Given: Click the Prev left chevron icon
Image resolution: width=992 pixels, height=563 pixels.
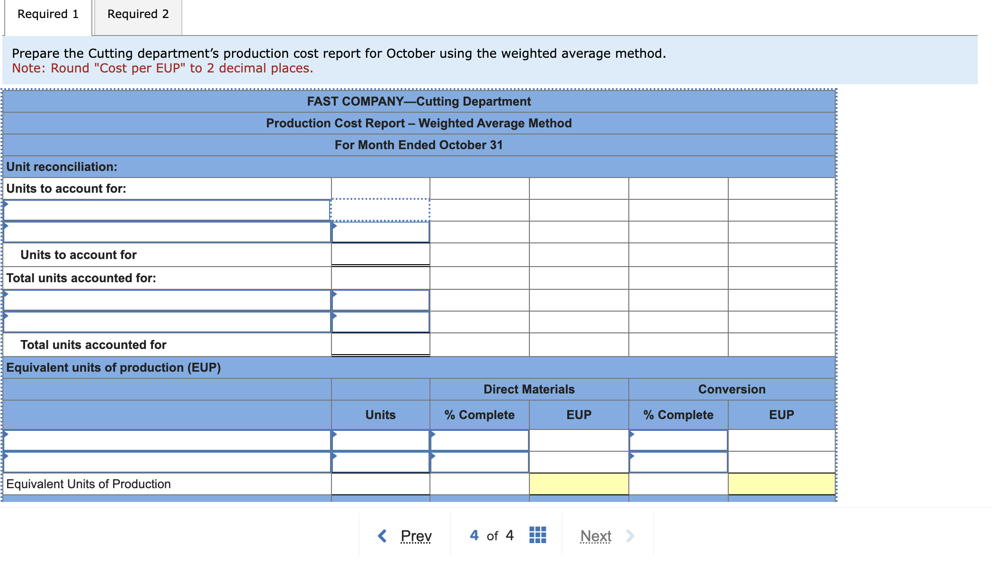Looking at the screenshot, I should [x=383, y=536].
